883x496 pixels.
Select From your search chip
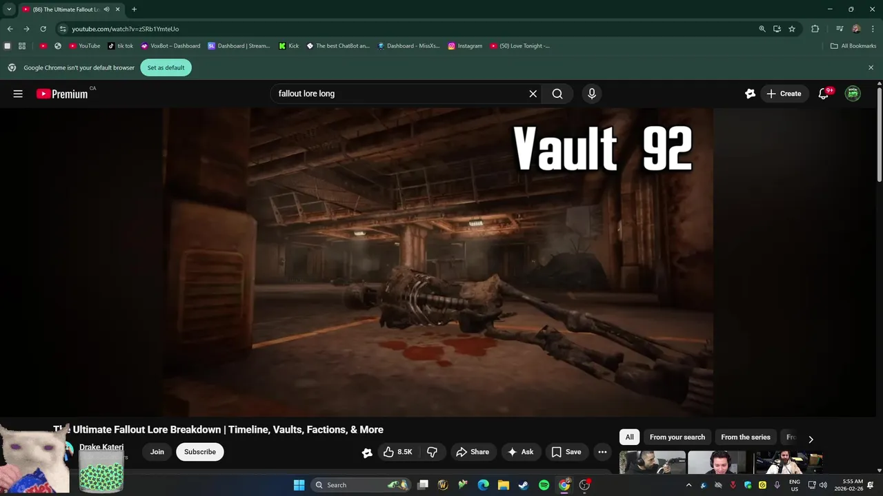(x=677, y=437)
